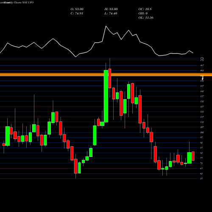212x212 pixels.
Task: Select the close value 'C: 74.91'
Action: click(77, 14)
